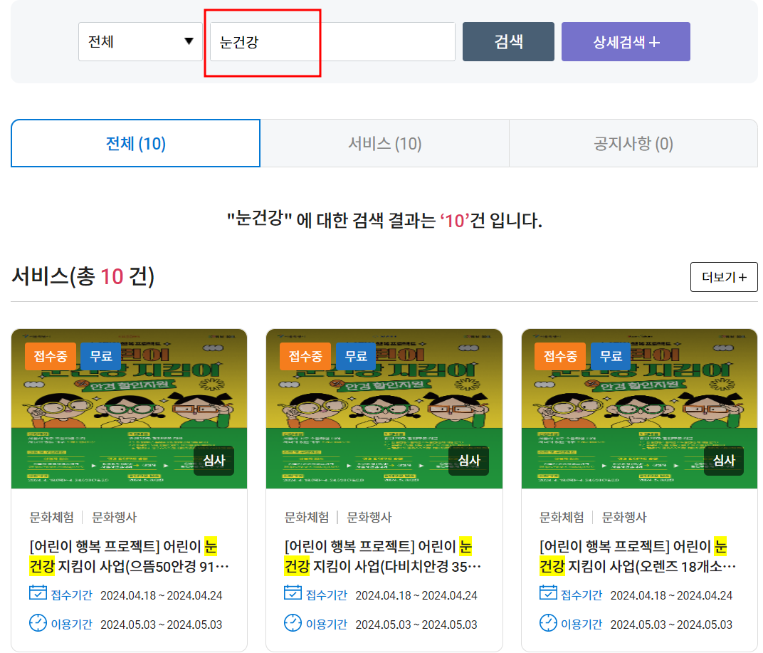Click 문화행사 category on 다비치안경 card

click(x=369, y=517)
